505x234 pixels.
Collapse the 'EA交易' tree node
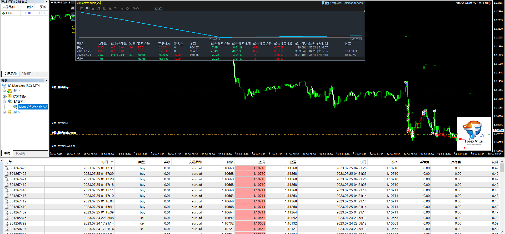(4, 102)
